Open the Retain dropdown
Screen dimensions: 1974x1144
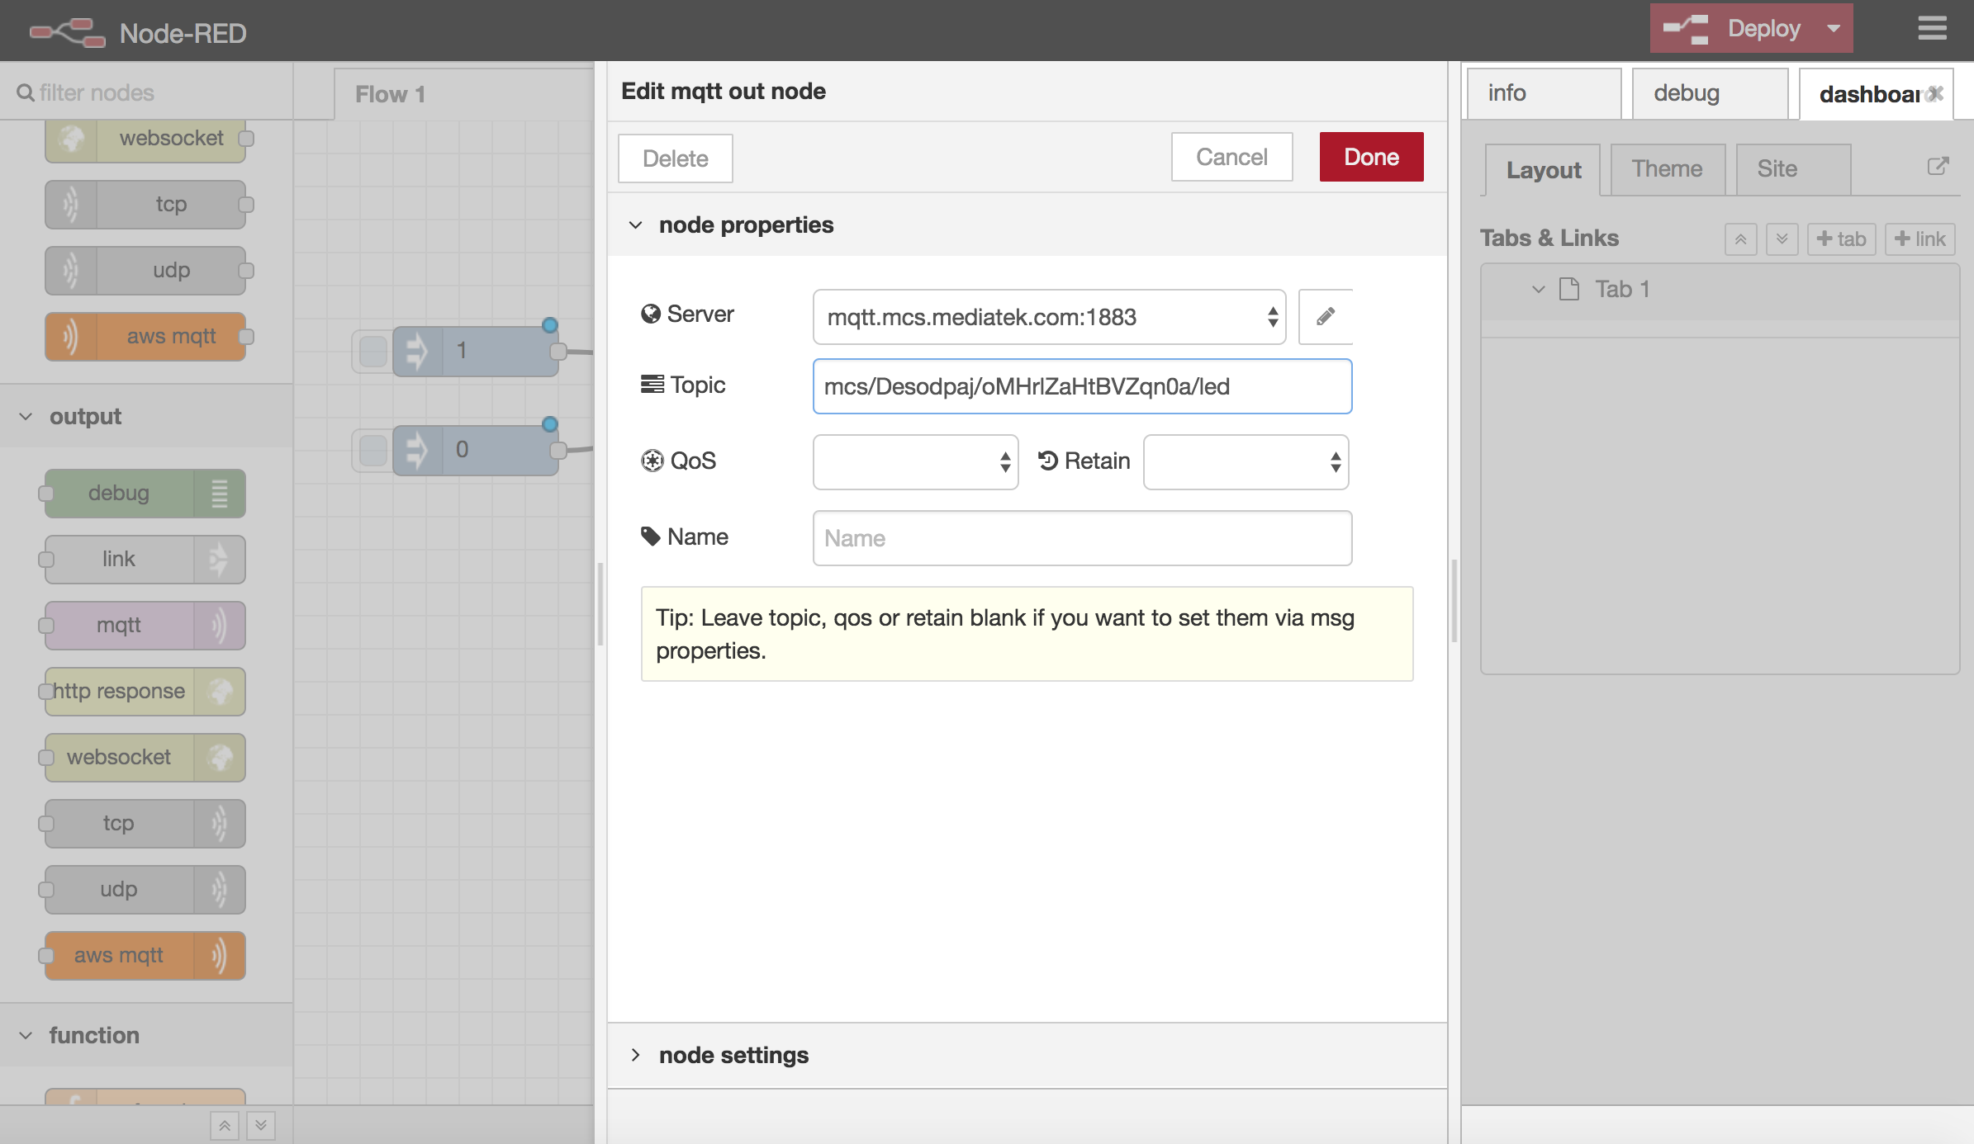tap(1246, 462)
